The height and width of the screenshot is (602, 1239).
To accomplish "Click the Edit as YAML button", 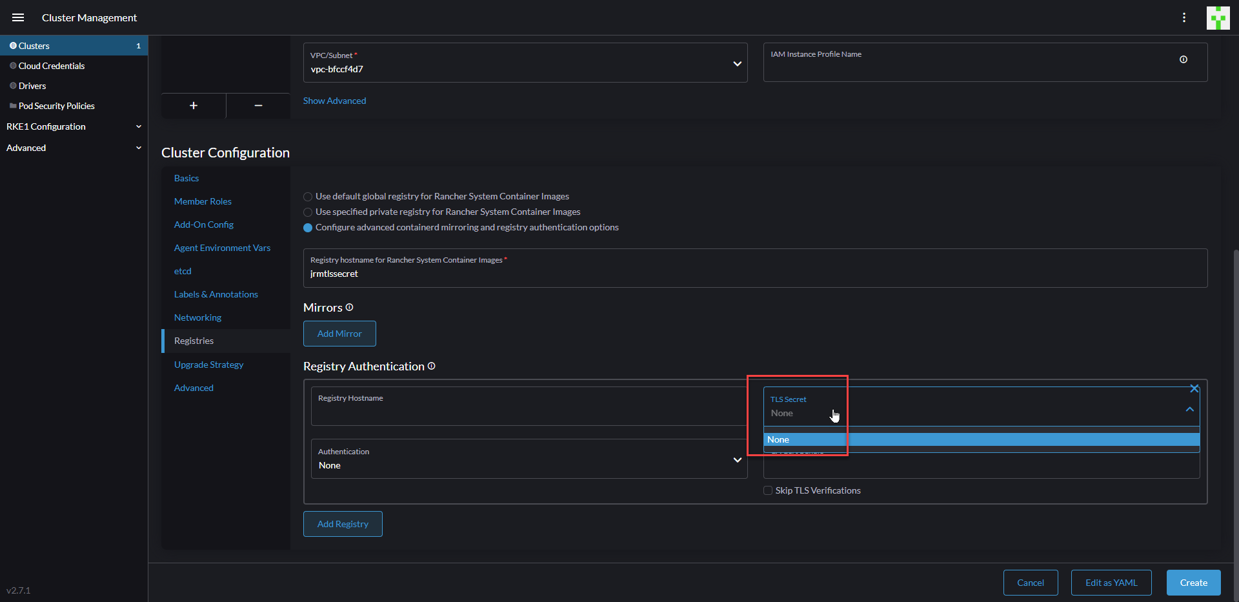I will [x=1111, y=583].
